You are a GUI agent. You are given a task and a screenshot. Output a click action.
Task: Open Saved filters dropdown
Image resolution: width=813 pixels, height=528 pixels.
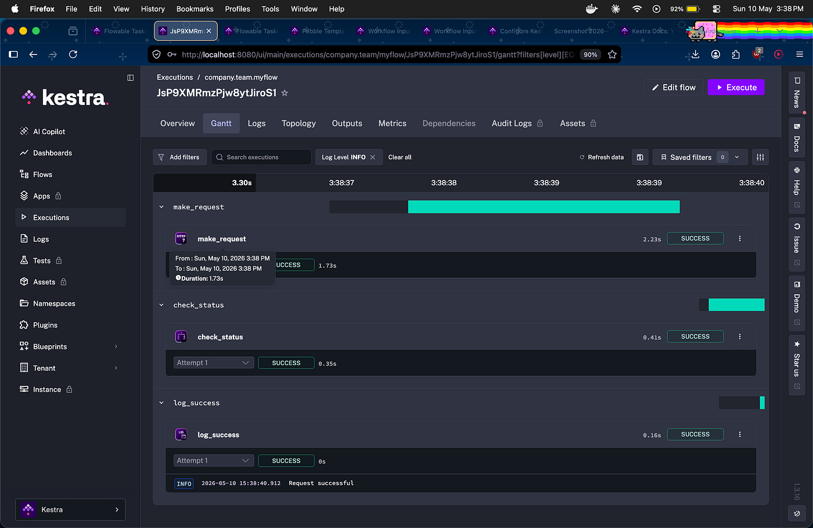[700, 157]
